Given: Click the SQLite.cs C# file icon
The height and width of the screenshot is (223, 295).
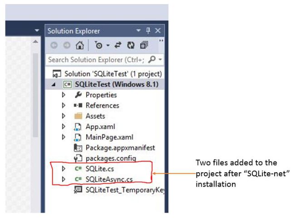Looking at the screenshot, I should point(78,169).
